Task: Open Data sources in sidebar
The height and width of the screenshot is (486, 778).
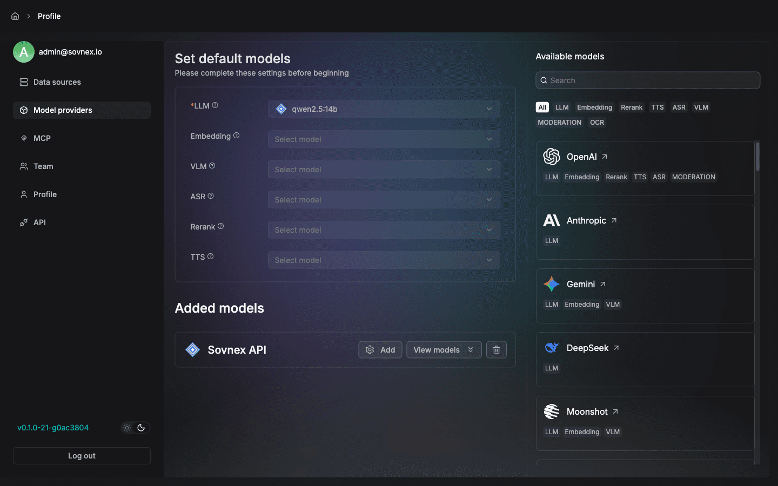Action: coord(82,82)
